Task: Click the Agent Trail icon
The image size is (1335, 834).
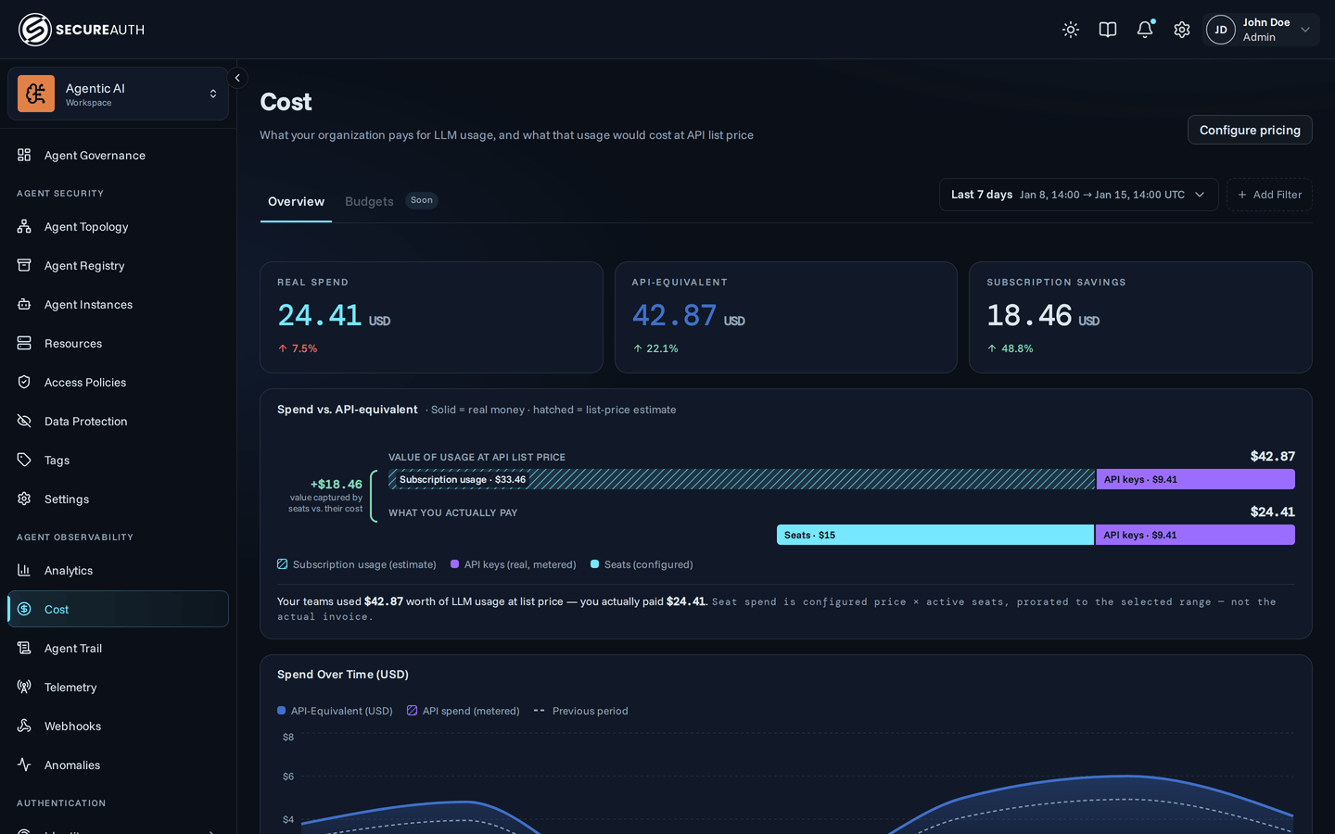Action: click(x=24, y=648)
